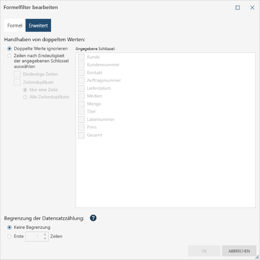Tick the Labelnummer key checkbox
The height and width of the screenshot is (260, 260).
[81, 120]
